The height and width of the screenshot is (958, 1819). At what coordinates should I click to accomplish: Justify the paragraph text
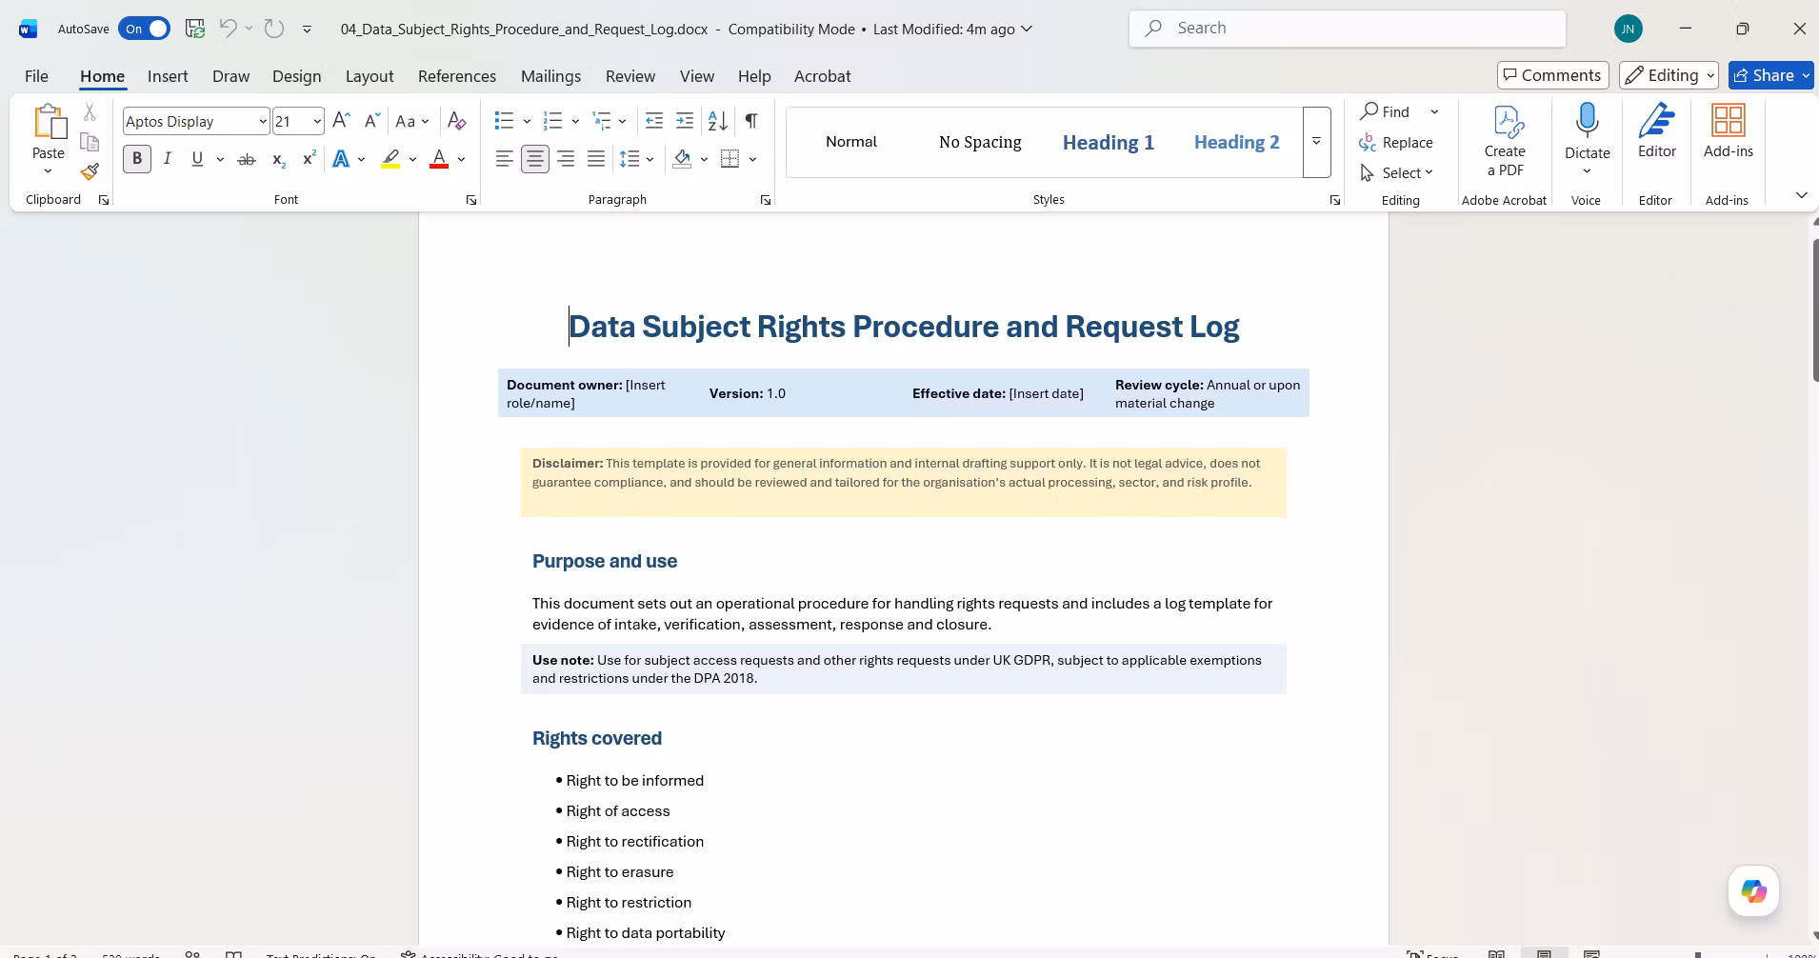596,159
